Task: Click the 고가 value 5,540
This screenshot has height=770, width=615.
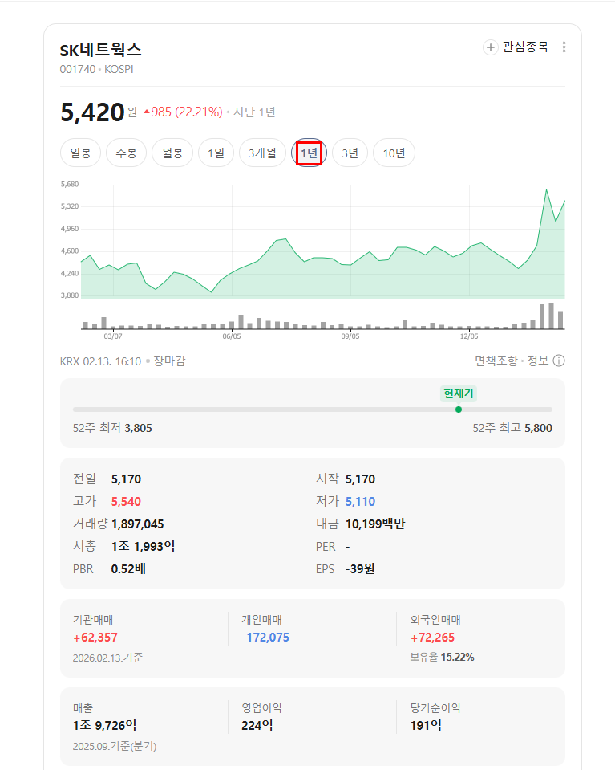Action: coord(126,501)
